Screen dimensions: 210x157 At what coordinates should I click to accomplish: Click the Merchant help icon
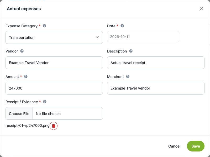128,76
